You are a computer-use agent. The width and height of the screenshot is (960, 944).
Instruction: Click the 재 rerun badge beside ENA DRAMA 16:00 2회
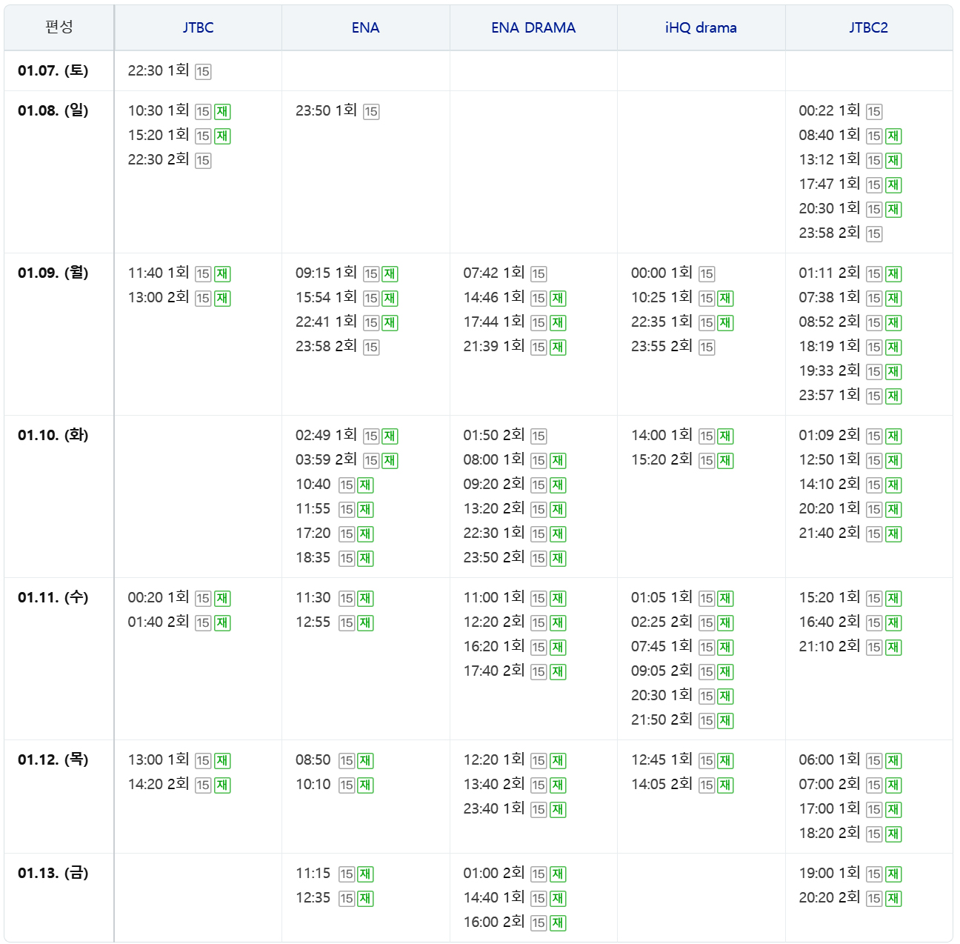pos(558,923)
